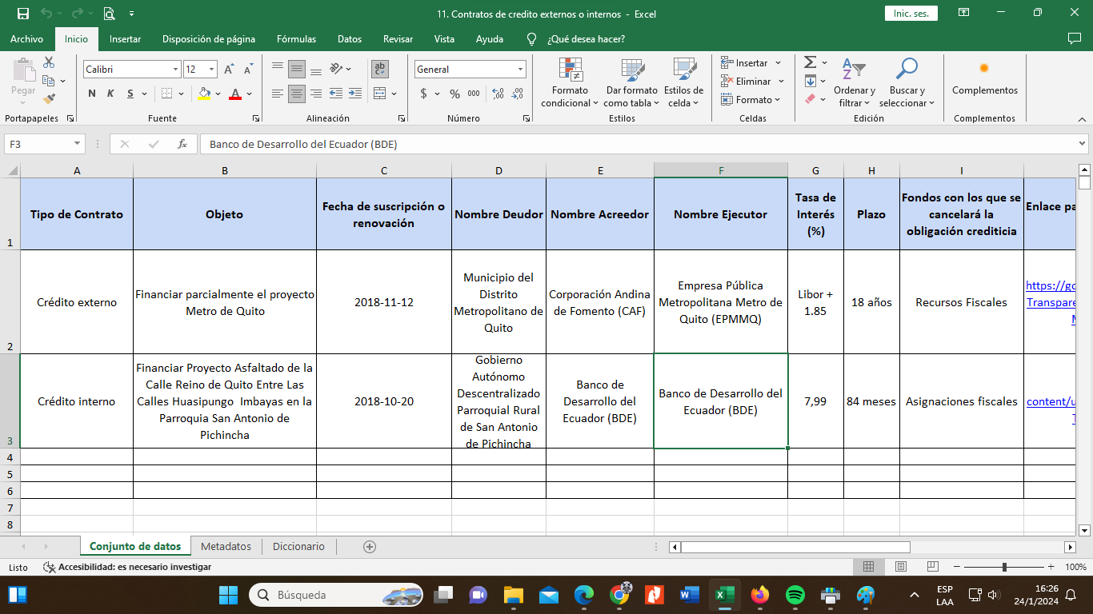Toggle Italic (K) formatting
Image resolution: width=1093 pixels, height=614 pixels.
(110, 94)
